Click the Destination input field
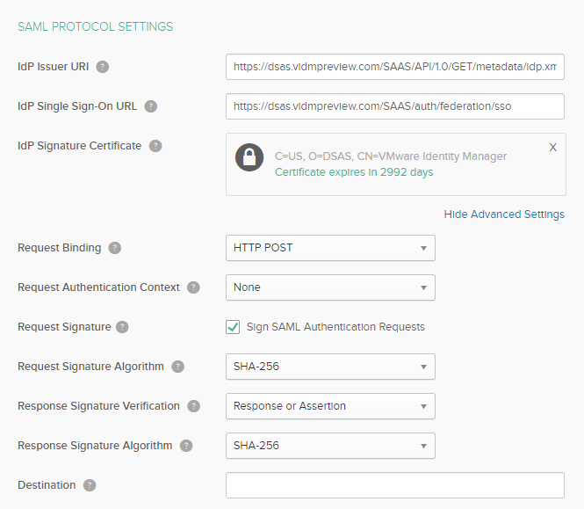584x509 pixels. coord(394,485)
